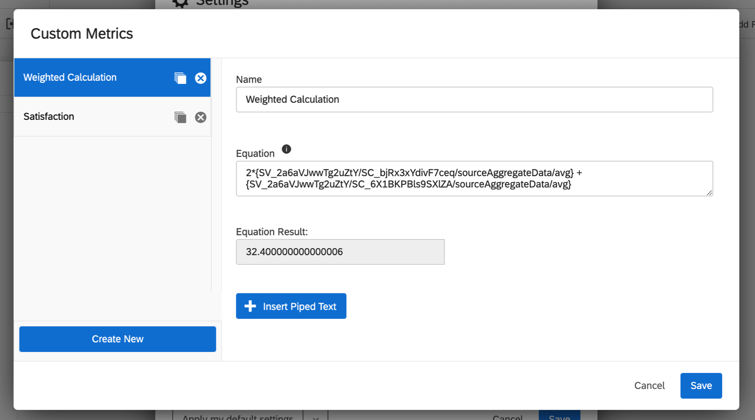Copy the Satisfaction metric
The image size is (755, 420).
[x=180, y=117]
